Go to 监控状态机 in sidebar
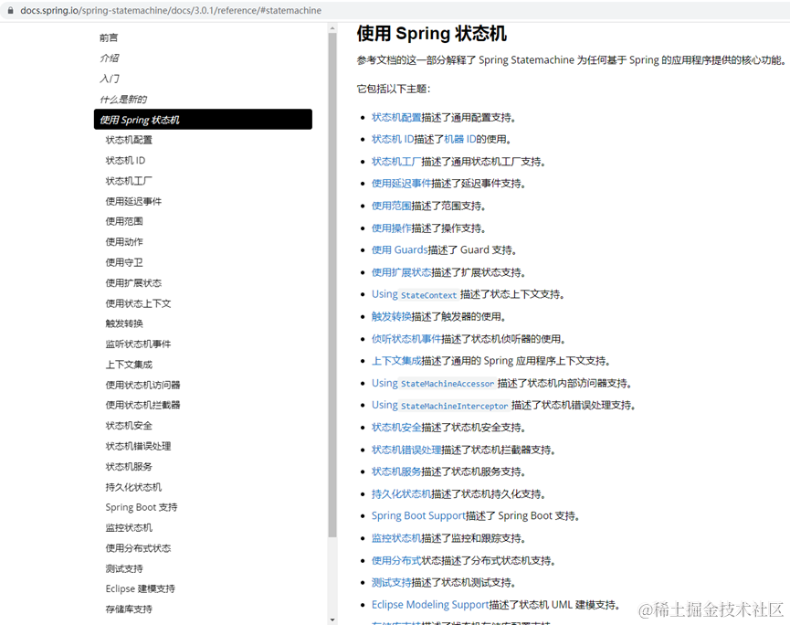Image resolution: width=790 pixels, height=625 pixels. pos(129,528)
